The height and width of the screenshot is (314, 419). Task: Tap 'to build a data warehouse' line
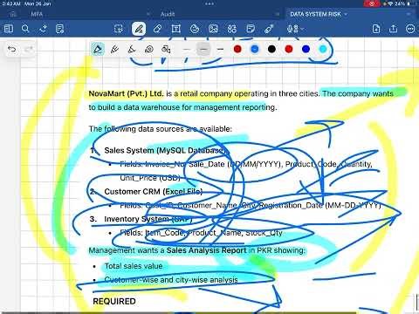click(182, 107)
